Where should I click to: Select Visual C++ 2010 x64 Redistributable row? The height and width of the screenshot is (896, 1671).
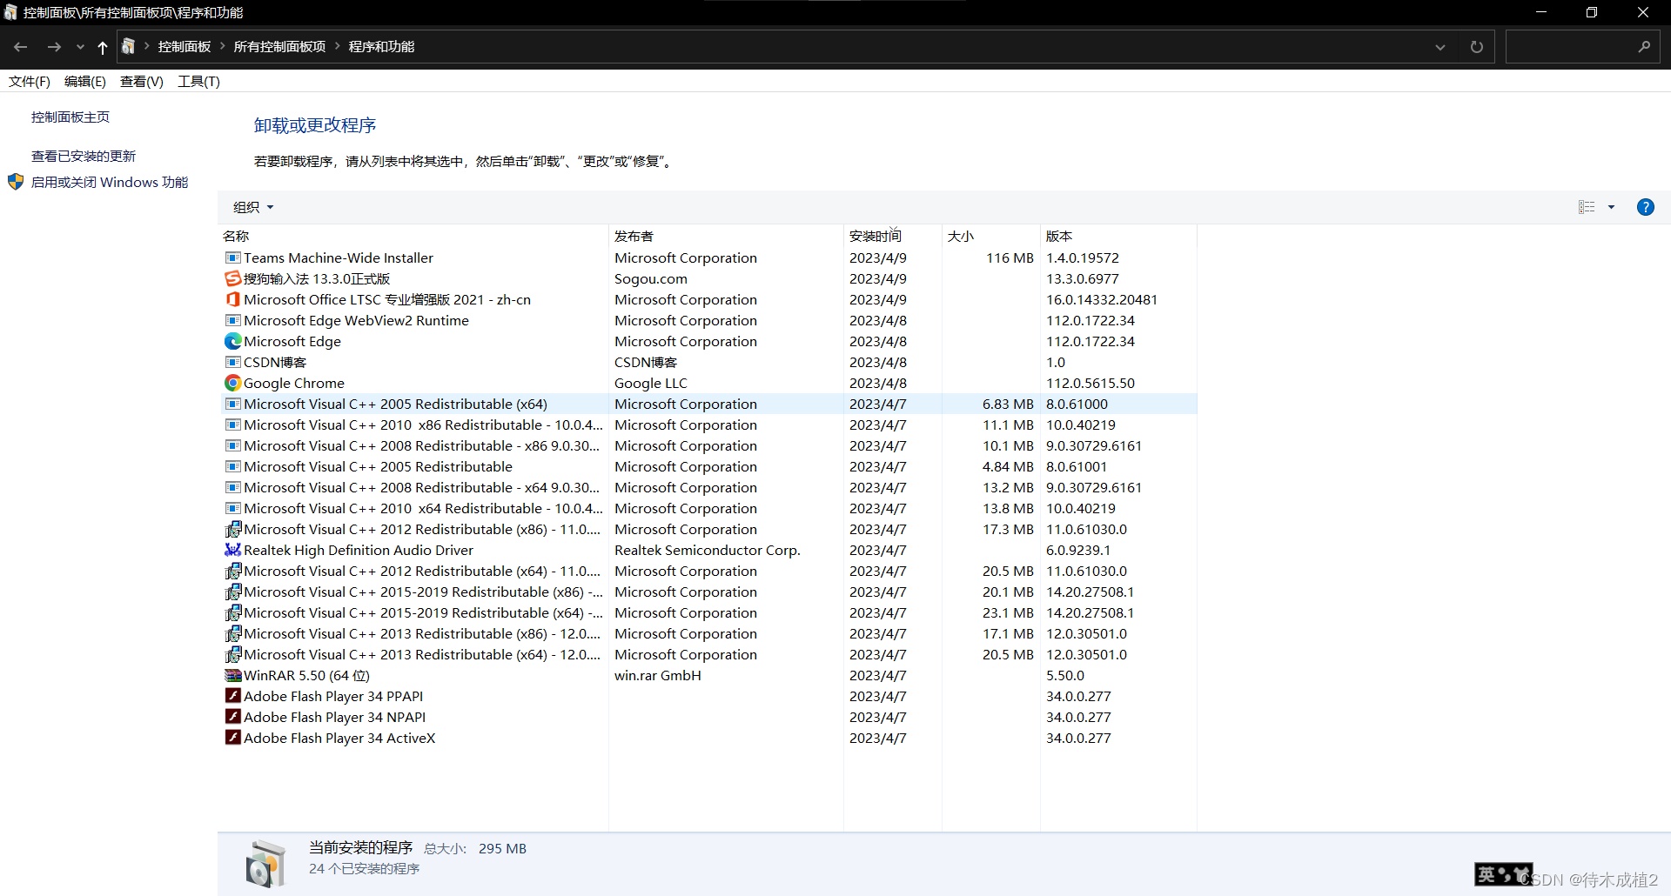click(708, 508)
